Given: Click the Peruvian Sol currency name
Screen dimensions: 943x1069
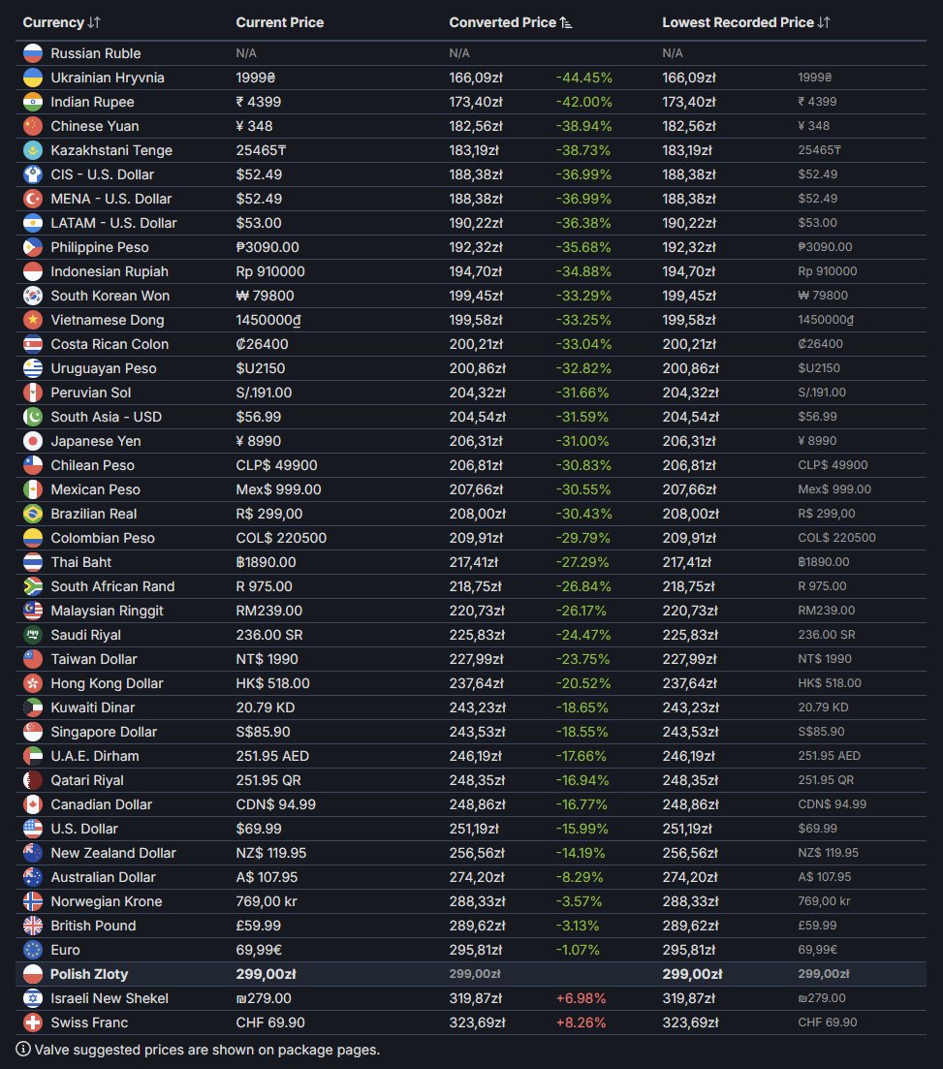Looking at the screenshot, I should (x=91, y=393).
